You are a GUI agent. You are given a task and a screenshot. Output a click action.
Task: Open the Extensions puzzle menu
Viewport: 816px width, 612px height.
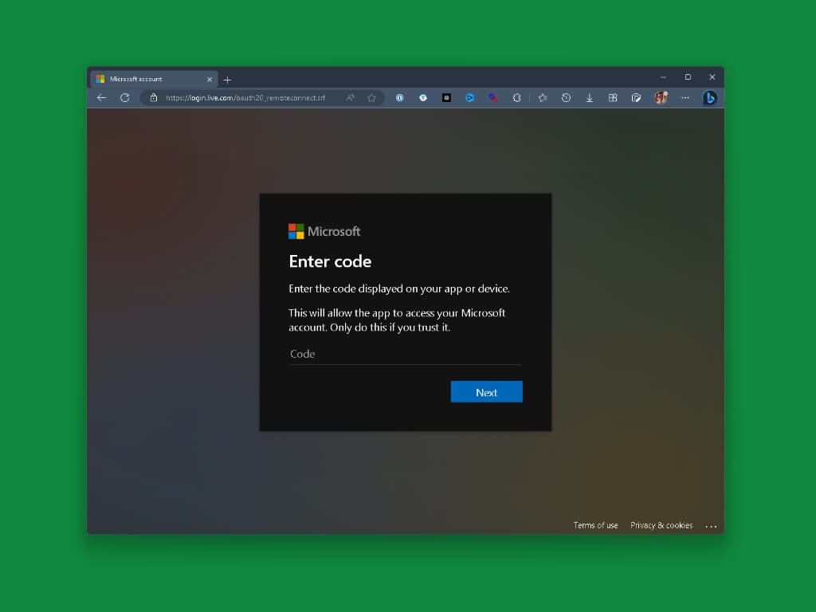516,97
